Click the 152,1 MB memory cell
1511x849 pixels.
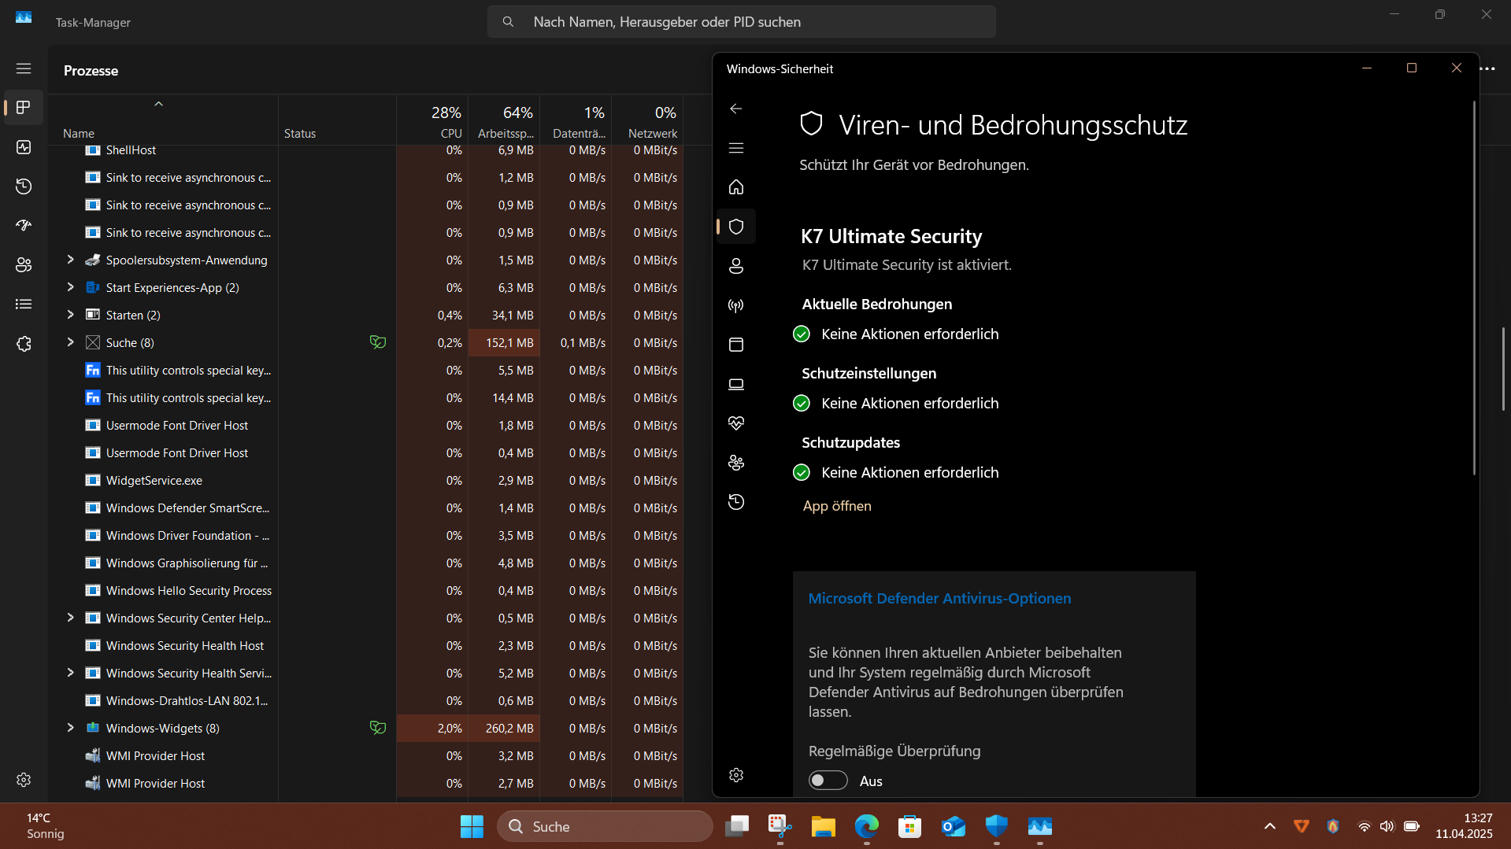tap(504, 342)
